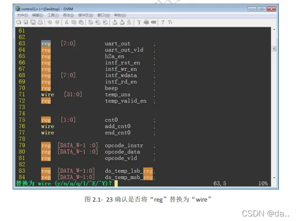Viewport: 296px width, 221px height.
Task: Click the Print toolbar icon
Action: (x=40, y=22)
